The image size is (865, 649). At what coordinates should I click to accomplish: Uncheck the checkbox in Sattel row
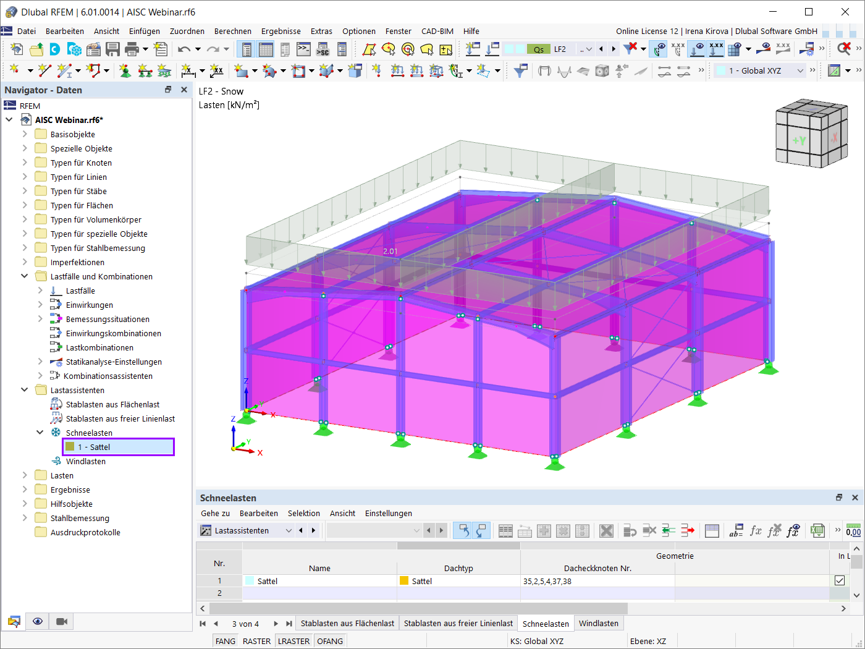point(840,580)
